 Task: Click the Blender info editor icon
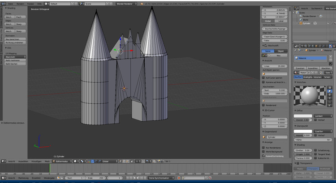pos(3,3)
